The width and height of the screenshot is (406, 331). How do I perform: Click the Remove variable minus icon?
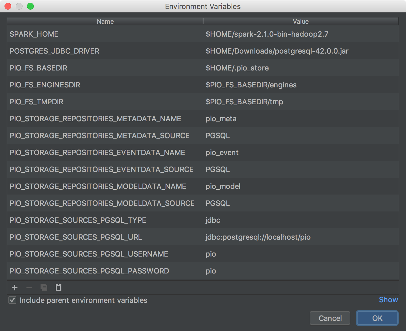(29, 288)
